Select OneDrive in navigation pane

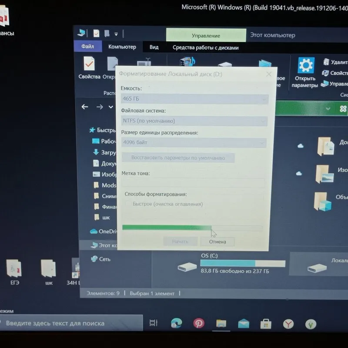point(103,231)
